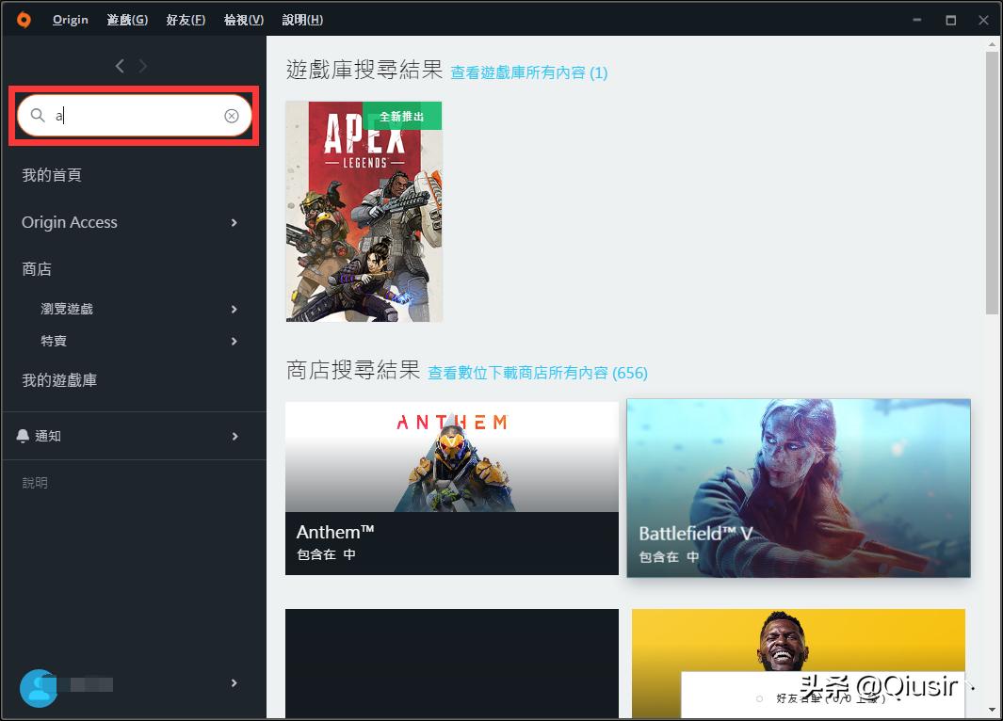This screenshot has width=1003, height=721.
Task: Open the 遊戲(G) menu
Action: [126, 19]
